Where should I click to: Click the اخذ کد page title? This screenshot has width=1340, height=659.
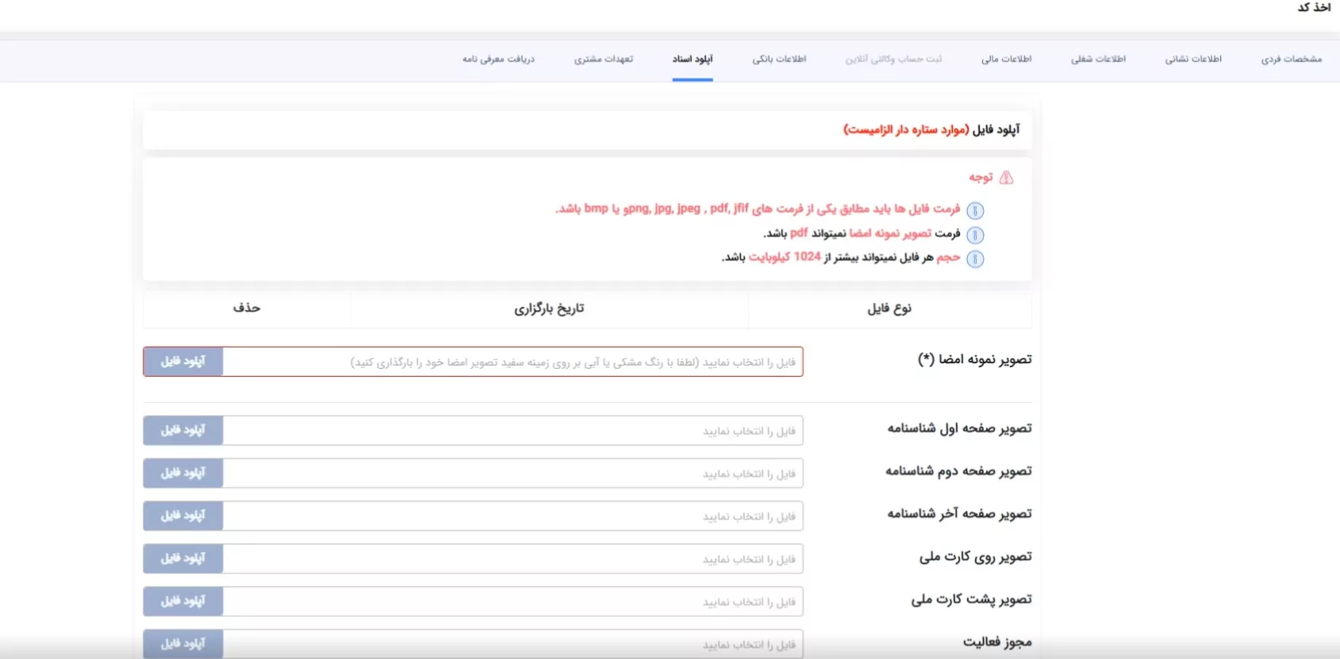(x=1314, y=7)
